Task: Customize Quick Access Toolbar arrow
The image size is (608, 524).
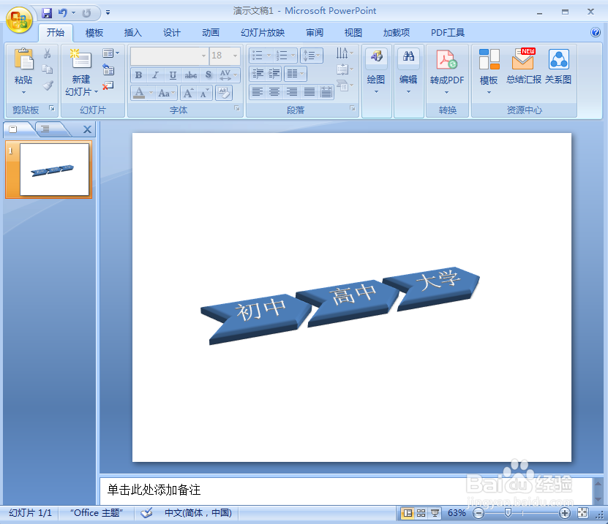Action: click(x=108, y=13)
